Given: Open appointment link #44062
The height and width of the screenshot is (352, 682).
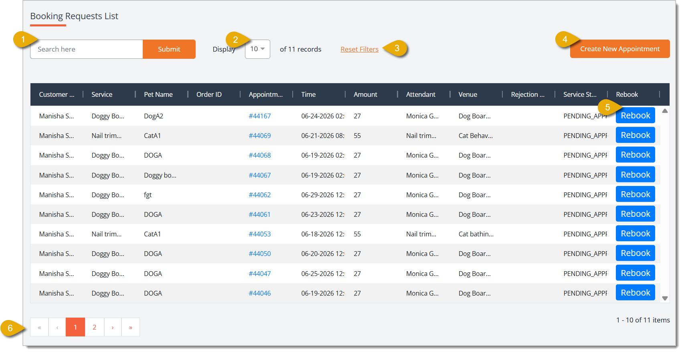Looking at the screenshot, I should tap(260, 195).
